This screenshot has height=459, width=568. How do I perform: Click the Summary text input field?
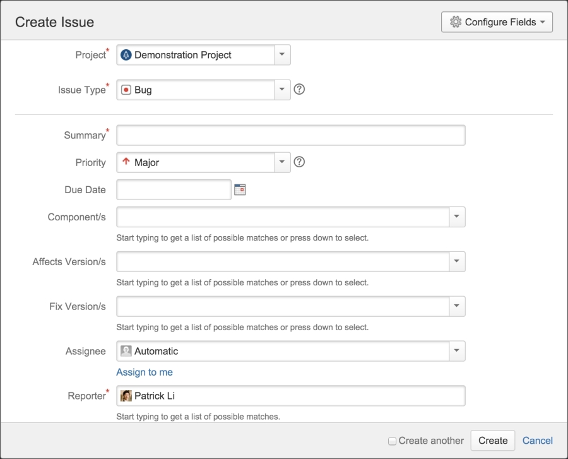[x=290, y=134]
